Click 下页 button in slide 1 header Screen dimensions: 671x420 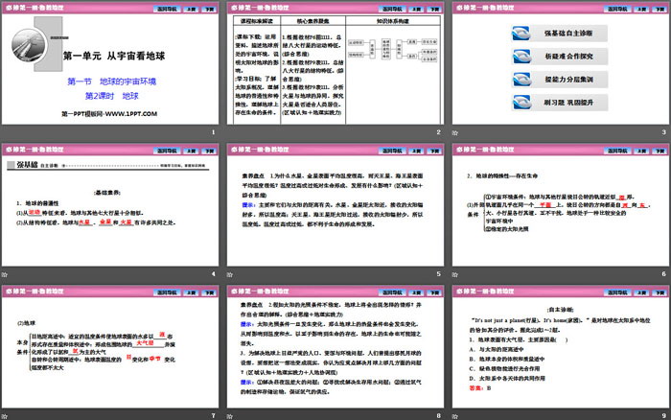coord(210,9)
